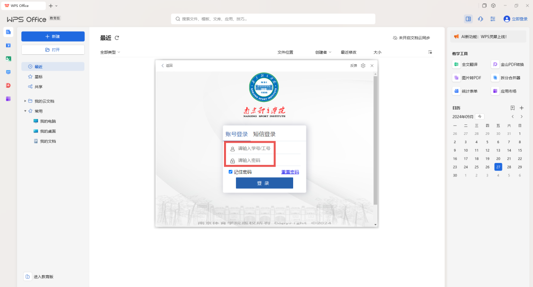Click the cube skin icon in title bar
The image size is (533, 287).
click(x=493, y=5)
